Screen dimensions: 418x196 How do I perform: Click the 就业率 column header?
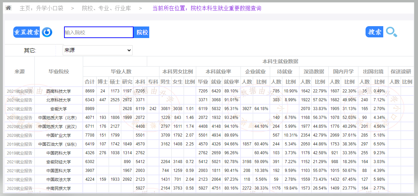point(231,82)
